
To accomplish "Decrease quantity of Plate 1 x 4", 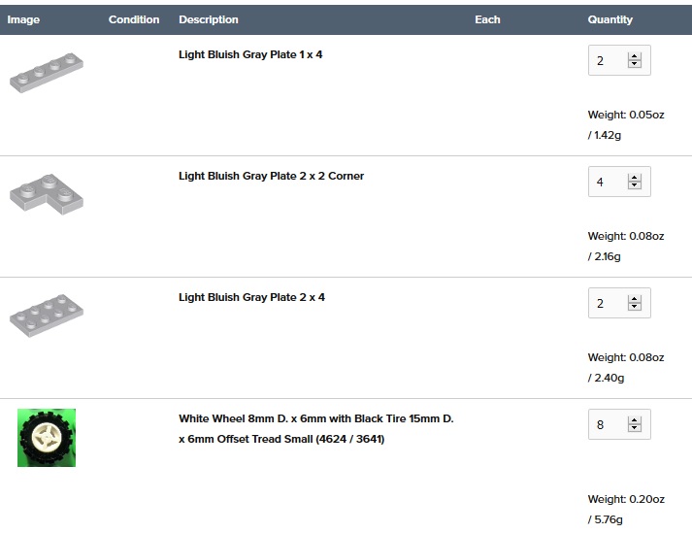I will click(635, 64).
